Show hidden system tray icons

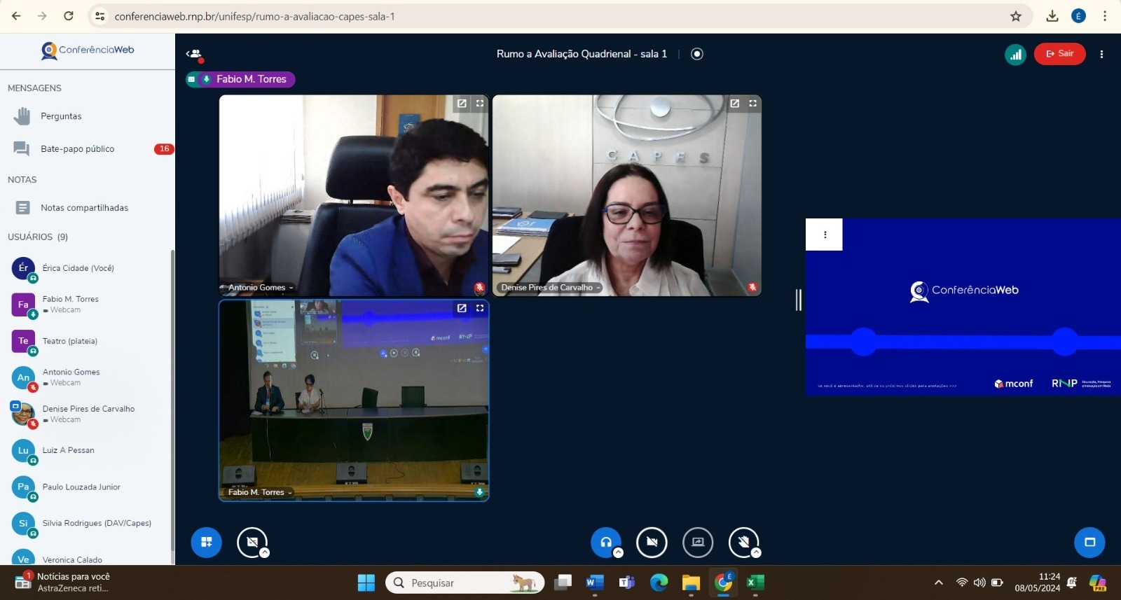pos(939,582)
